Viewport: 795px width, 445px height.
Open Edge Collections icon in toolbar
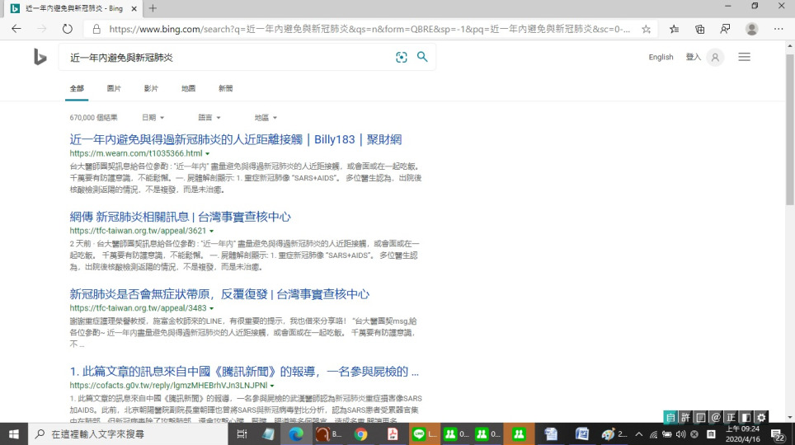pyautogui.click(x=699, y=29)
